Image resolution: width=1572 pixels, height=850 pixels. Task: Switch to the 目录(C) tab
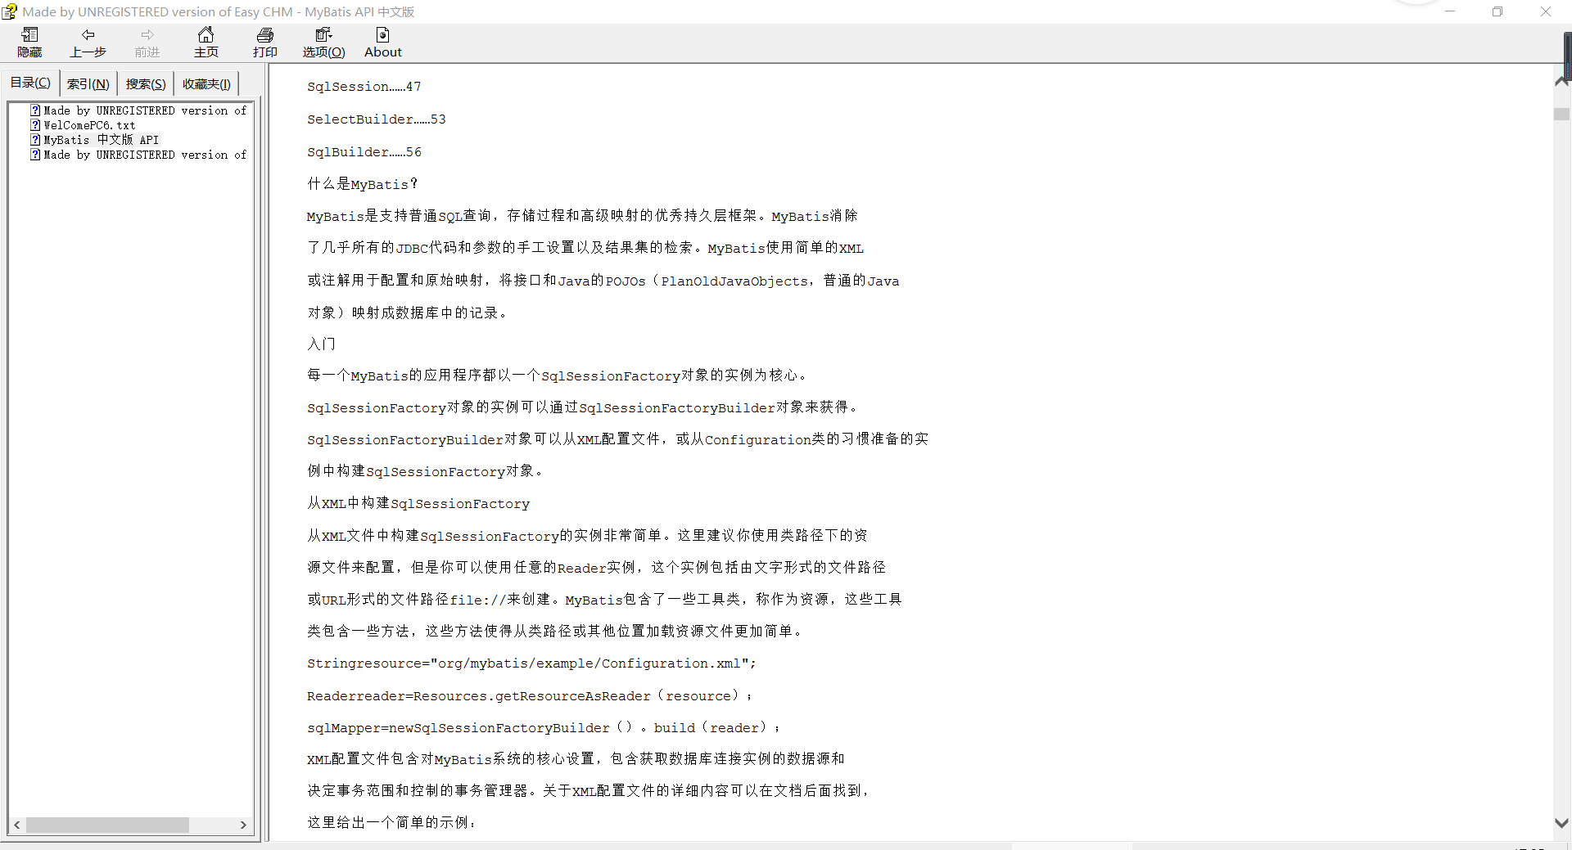pos(30,83)
